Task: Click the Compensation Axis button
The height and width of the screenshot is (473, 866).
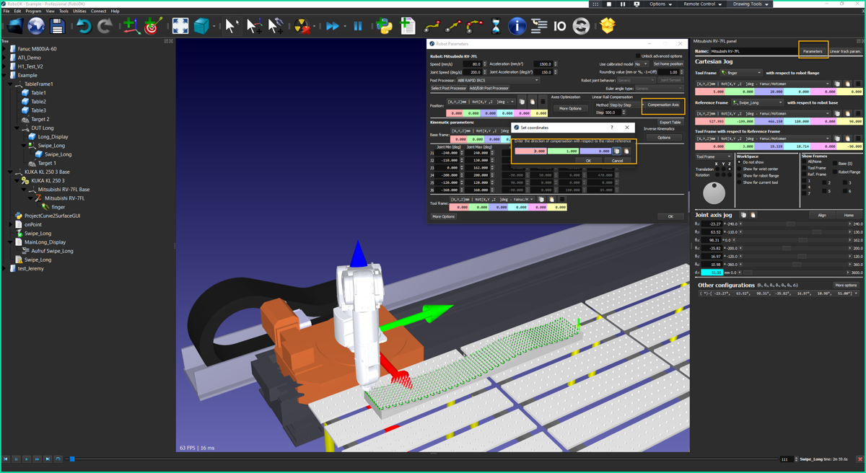Action: point(662,105)
